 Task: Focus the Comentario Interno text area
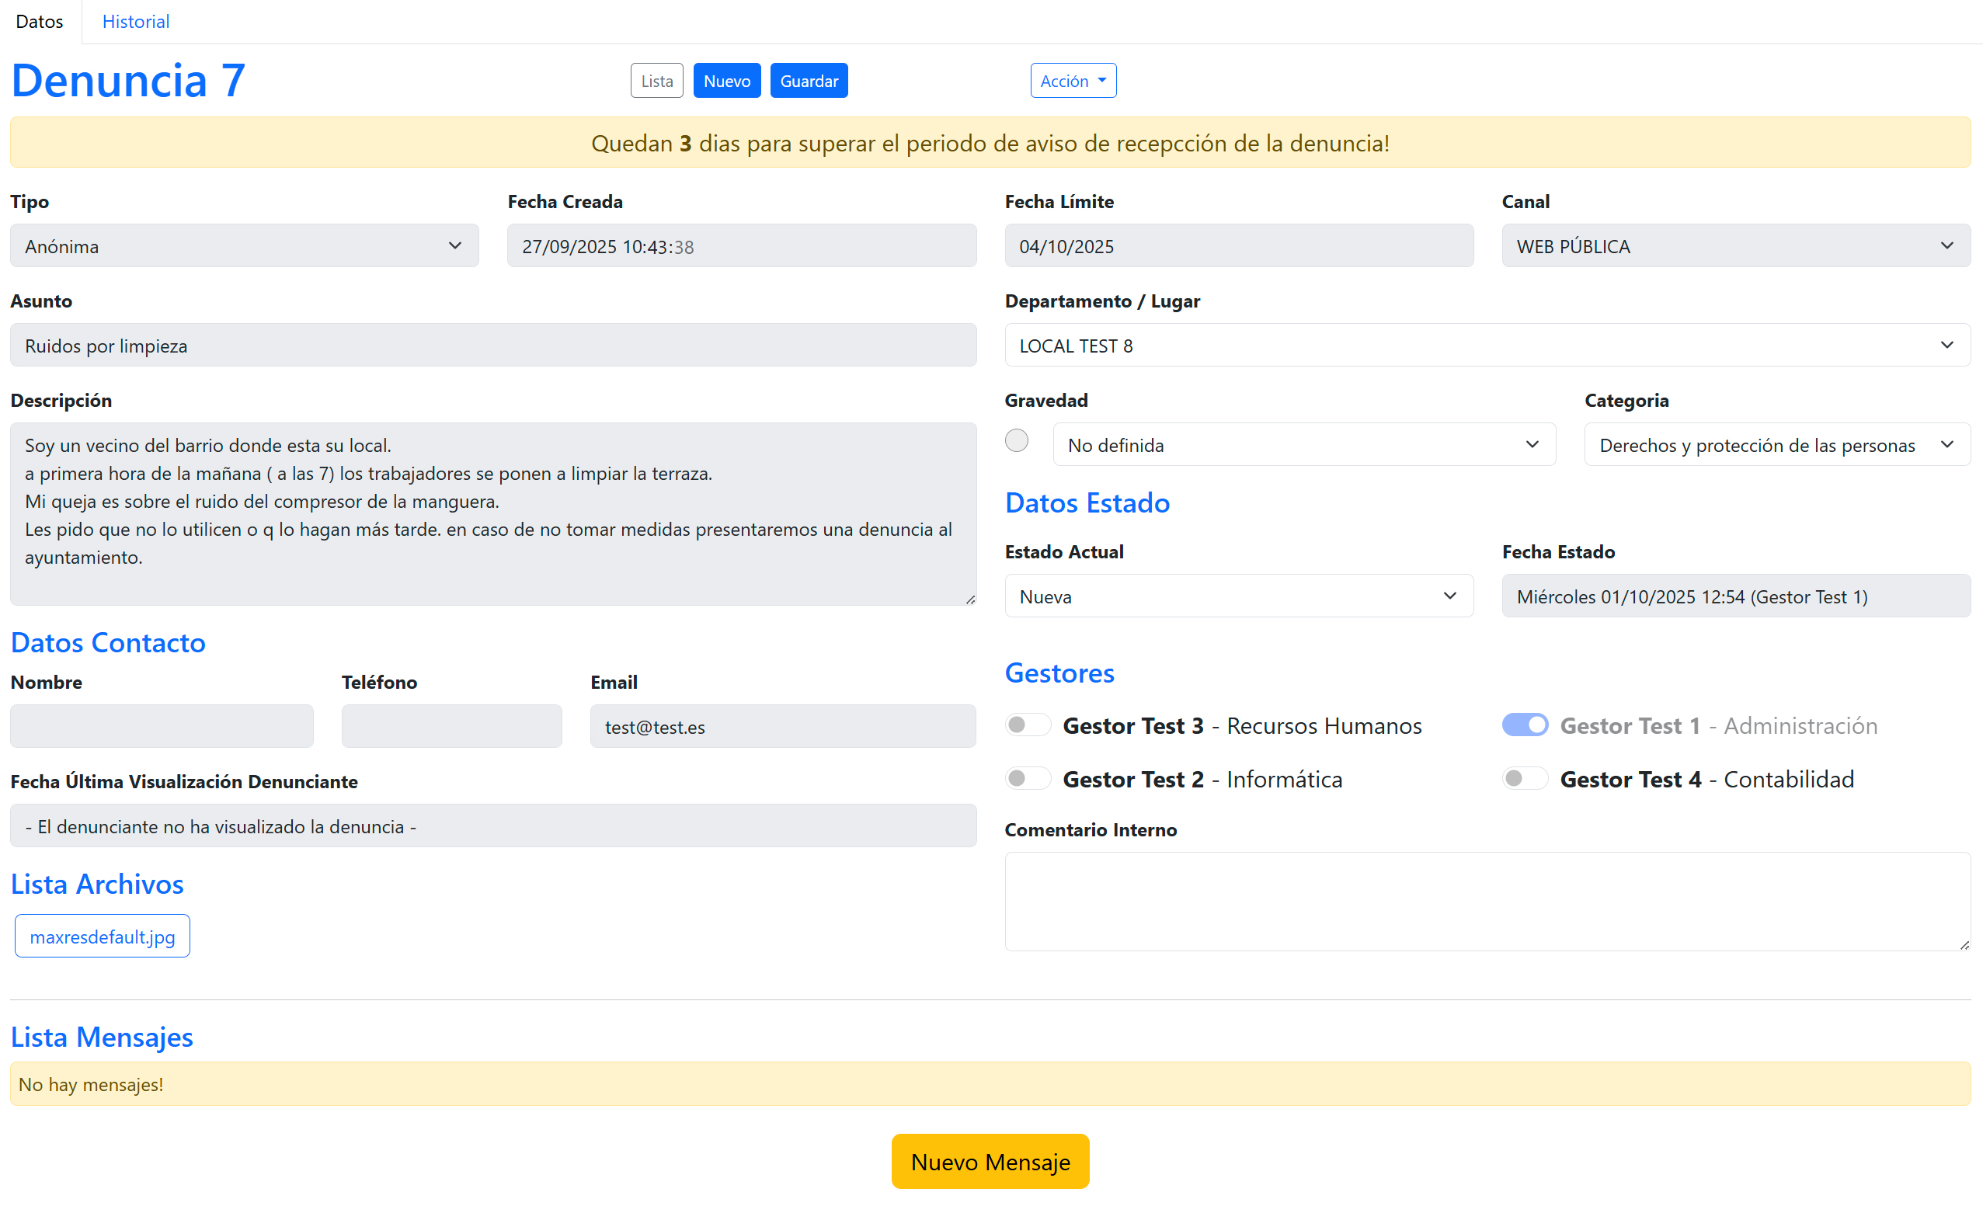click(1487, 901)
